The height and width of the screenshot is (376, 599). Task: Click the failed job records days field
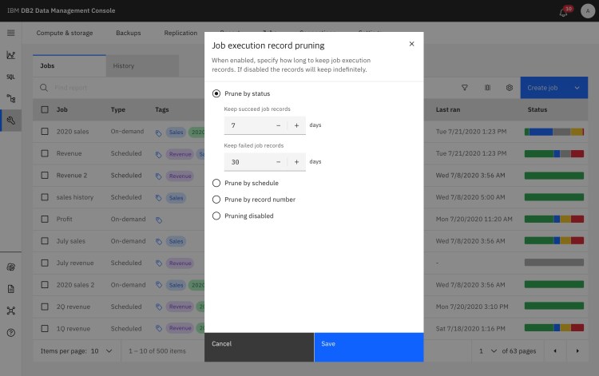(x=248, y=161)
